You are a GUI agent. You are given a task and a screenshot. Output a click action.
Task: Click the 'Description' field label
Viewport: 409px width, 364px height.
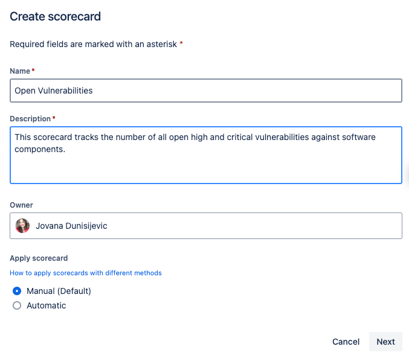(30, 118)
